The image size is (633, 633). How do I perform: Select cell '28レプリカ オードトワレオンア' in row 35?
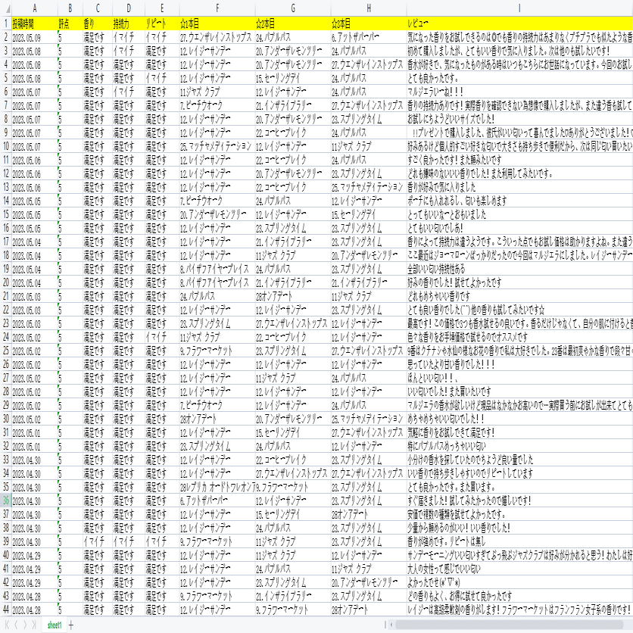[x=217, y=487]
